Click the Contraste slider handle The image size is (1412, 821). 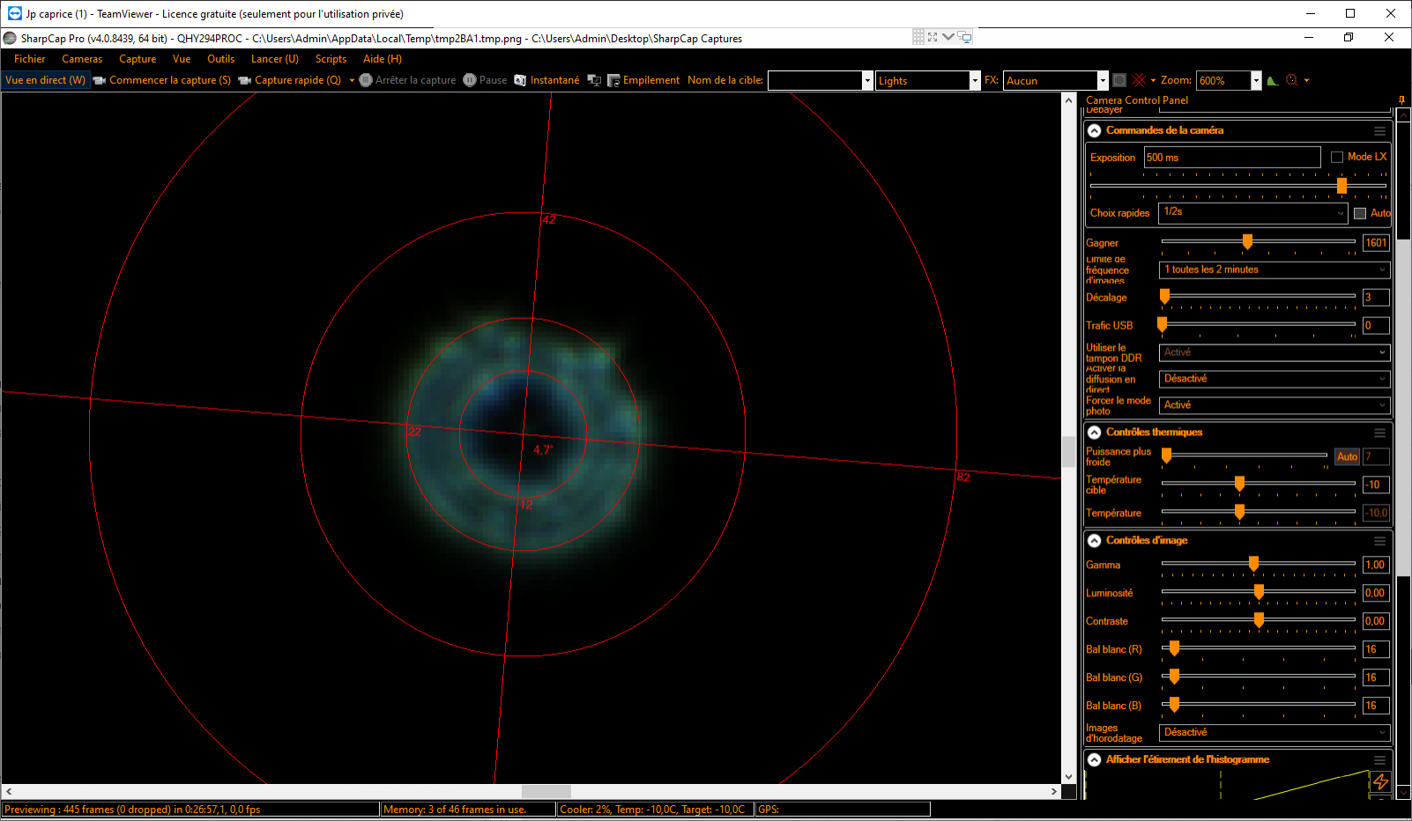pyautogui.click(x=1259, y=620)
